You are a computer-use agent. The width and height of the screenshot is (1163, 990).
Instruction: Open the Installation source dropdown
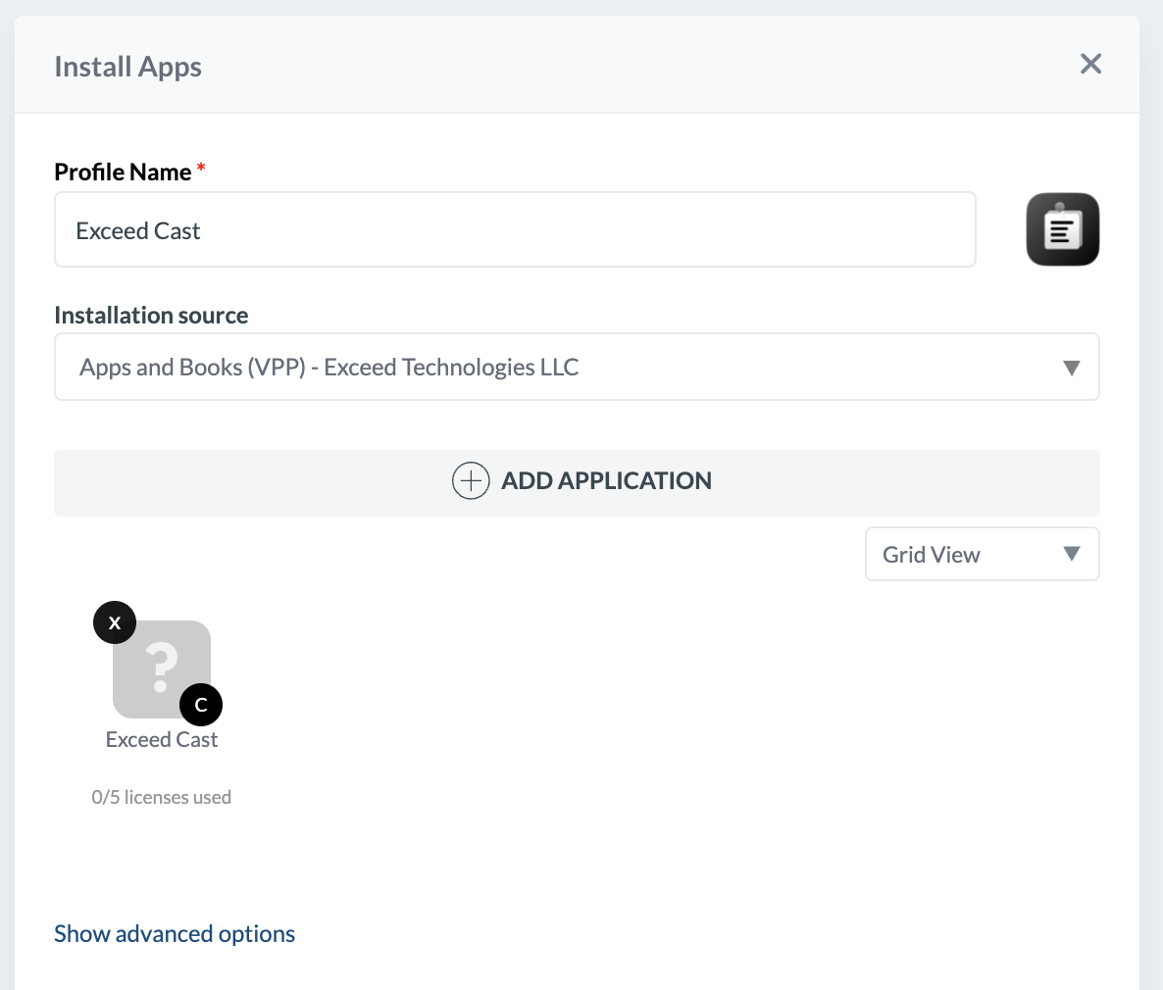577,367
